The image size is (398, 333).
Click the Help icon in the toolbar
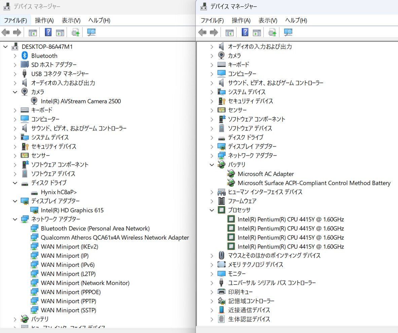pyautogui.click(x=48, y=32)
